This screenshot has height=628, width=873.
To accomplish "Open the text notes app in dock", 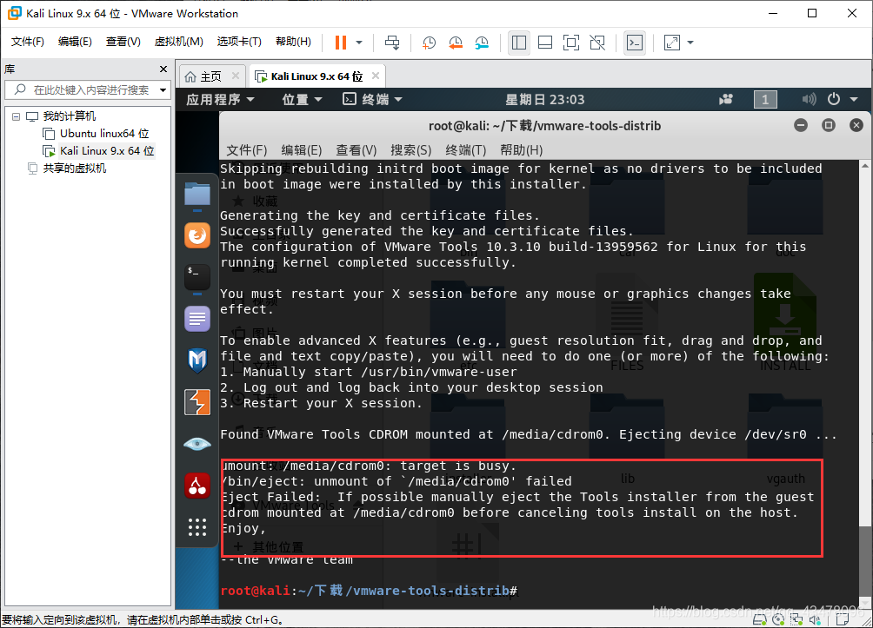I will [x=197, y=319].
